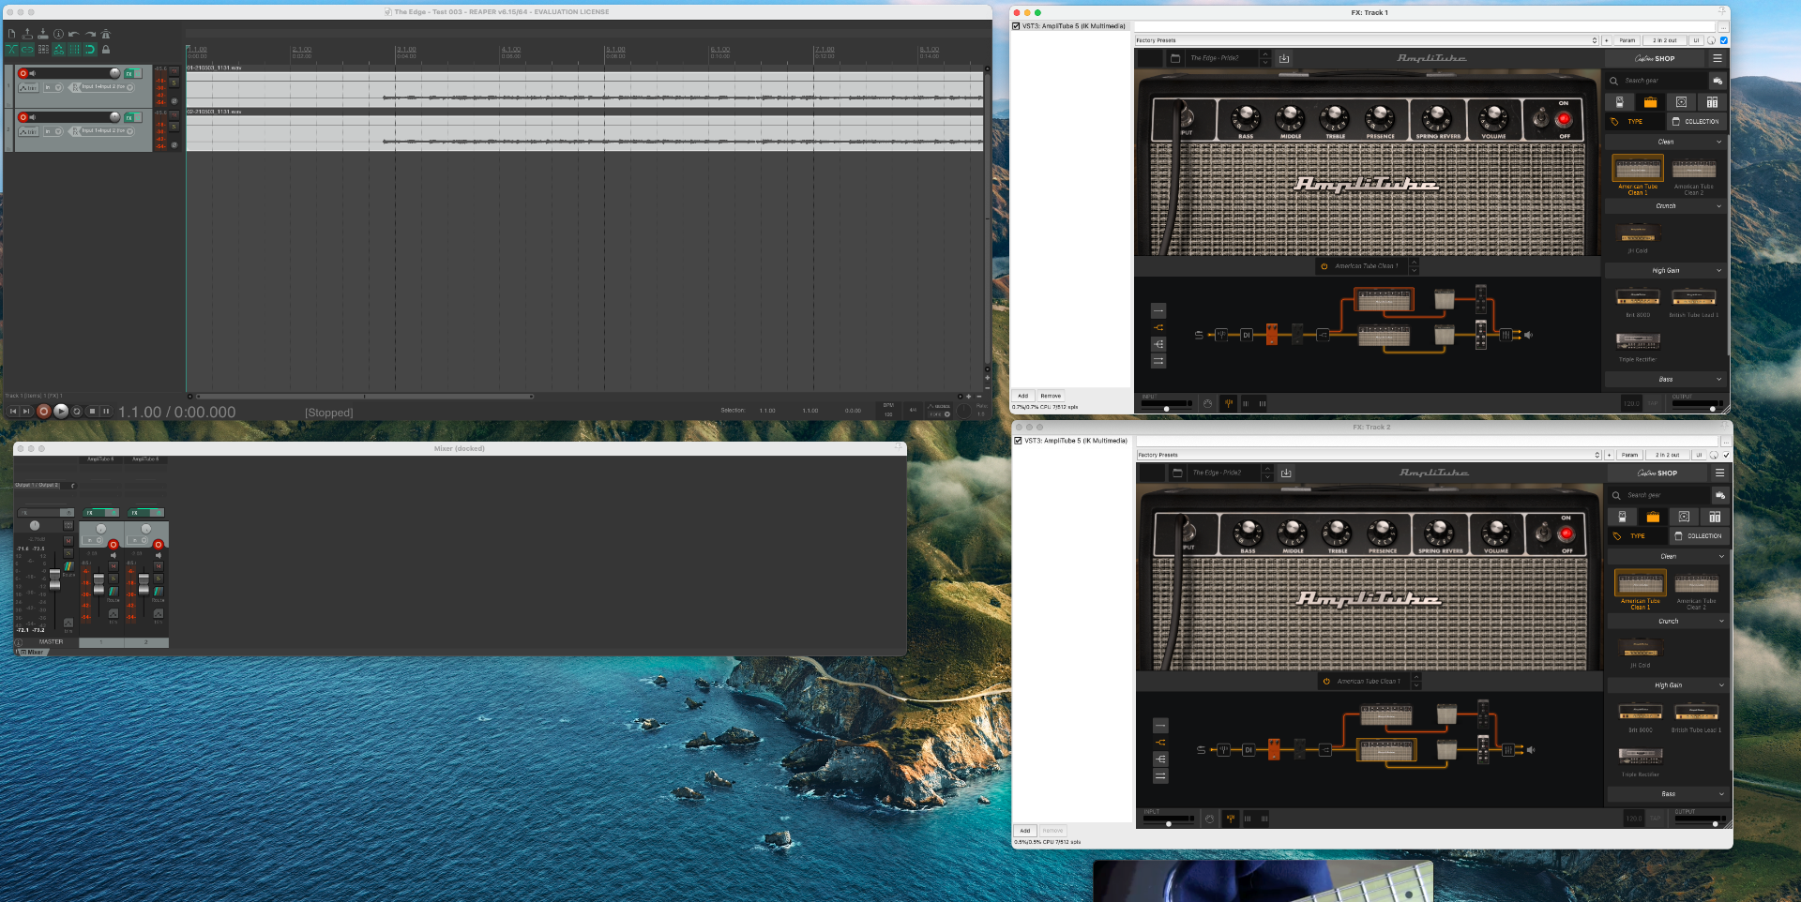1801x902 pixels.
Task: Toggle the VST3 AmpliTube 5 checkbox in FX: Track 1
Action: coord(1016,26)
